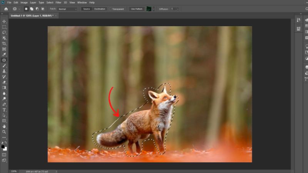Open the Edit menu
Screen dimensions: 308x173
coord(16,3)
